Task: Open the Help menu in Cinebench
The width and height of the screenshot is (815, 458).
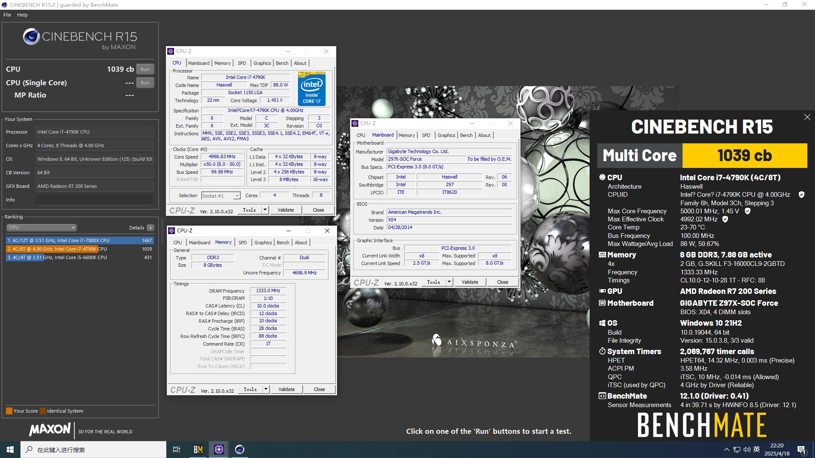Action: point(22,15)
